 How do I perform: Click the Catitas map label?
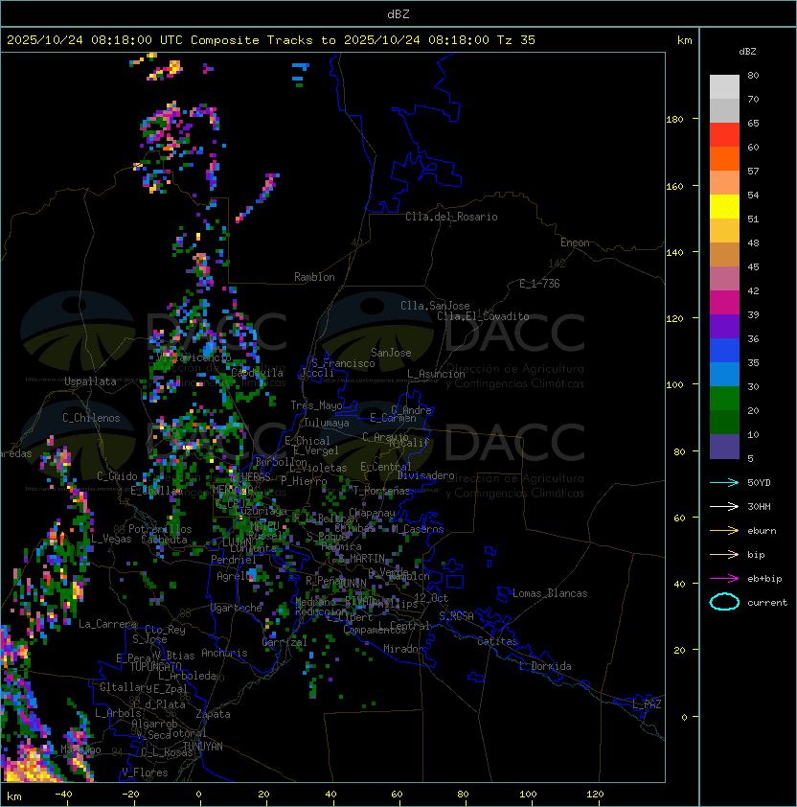tap(497, 641)
